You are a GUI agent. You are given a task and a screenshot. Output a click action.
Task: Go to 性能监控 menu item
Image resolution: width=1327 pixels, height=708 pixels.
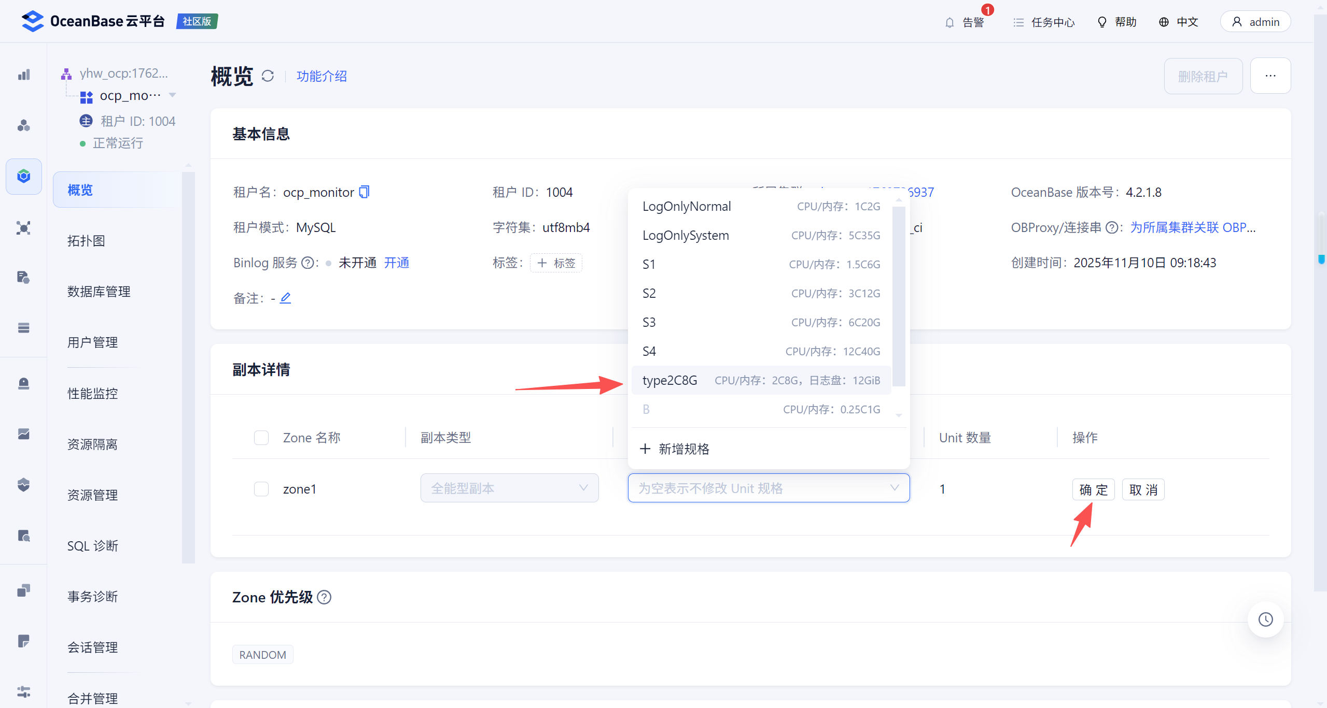click(92, 394)
